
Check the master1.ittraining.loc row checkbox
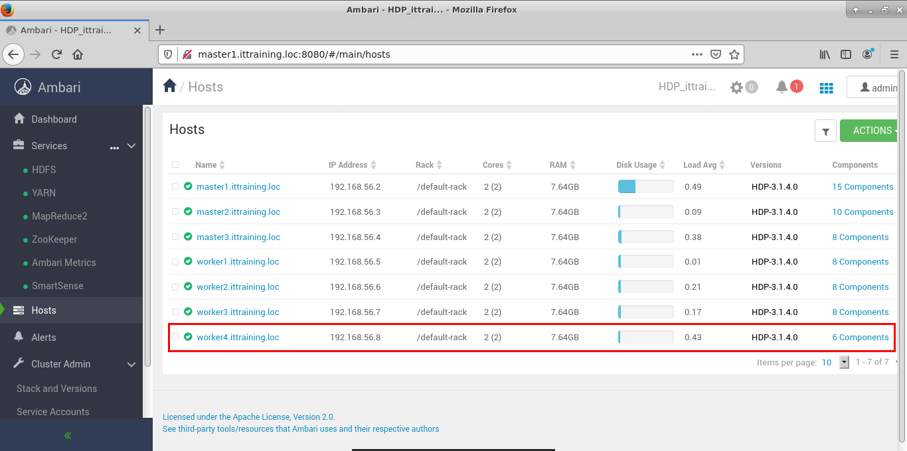[x=175, y=187]
